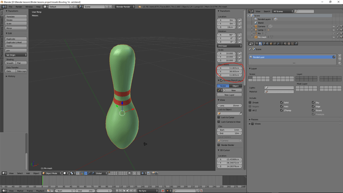Open the Constraints properties tab icon

pyautogui.click(x=274, y=44)
